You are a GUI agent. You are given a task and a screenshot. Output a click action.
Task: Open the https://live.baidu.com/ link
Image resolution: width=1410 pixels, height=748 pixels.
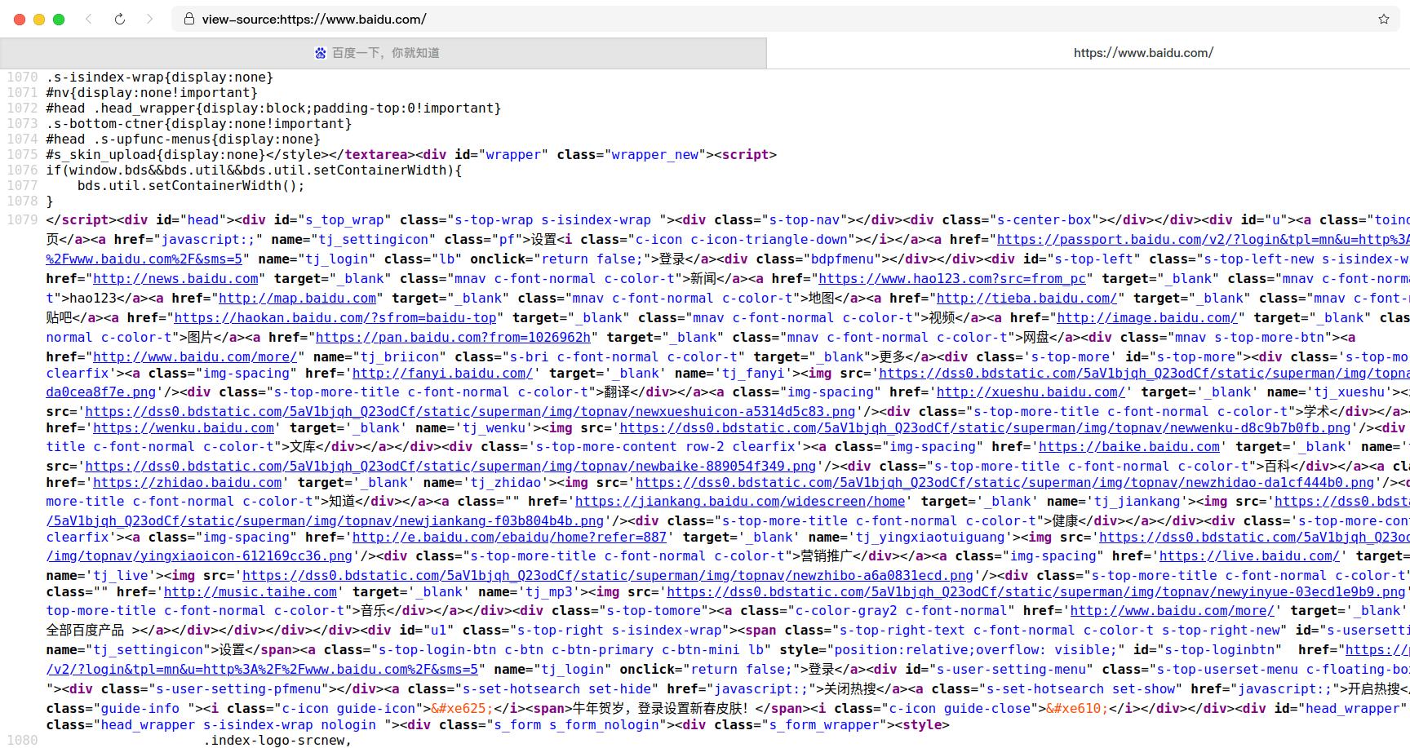click(1249, 555)
